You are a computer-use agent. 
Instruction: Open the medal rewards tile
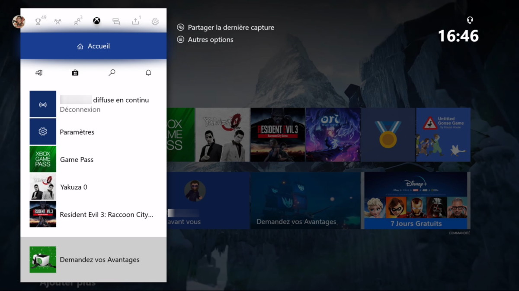coord(388,135)
